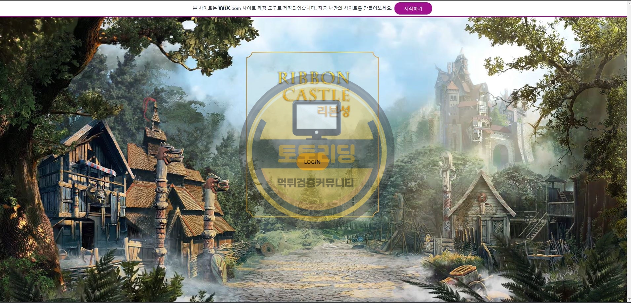Click the 토토리딩 watermark text
Screen dimensions: 631x303
click(316, 153)
